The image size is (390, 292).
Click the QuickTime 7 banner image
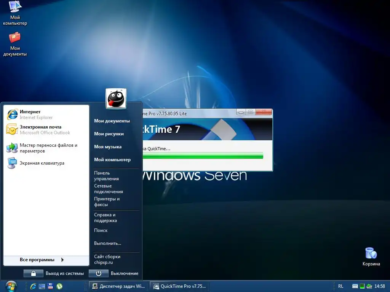pyautogui.click(x=208, y=129)
